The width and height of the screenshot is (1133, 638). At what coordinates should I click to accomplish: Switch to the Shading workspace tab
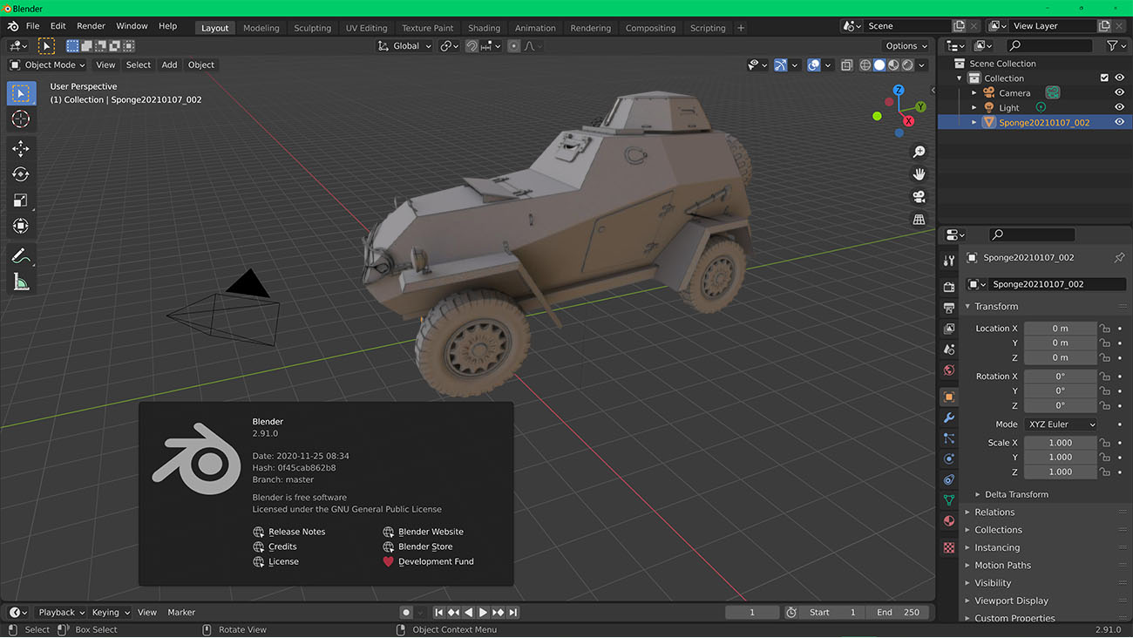click(x=484, y=27)
